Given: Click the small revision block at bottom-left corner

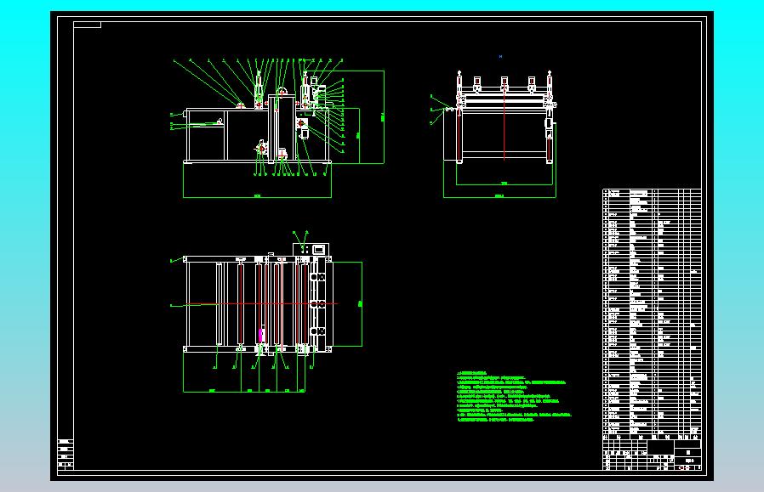Looking at the screenshot, I should tap(66, 454).
